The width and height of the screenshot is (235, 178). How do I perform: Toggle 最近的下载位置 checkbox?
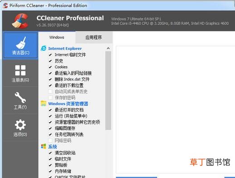50,85
